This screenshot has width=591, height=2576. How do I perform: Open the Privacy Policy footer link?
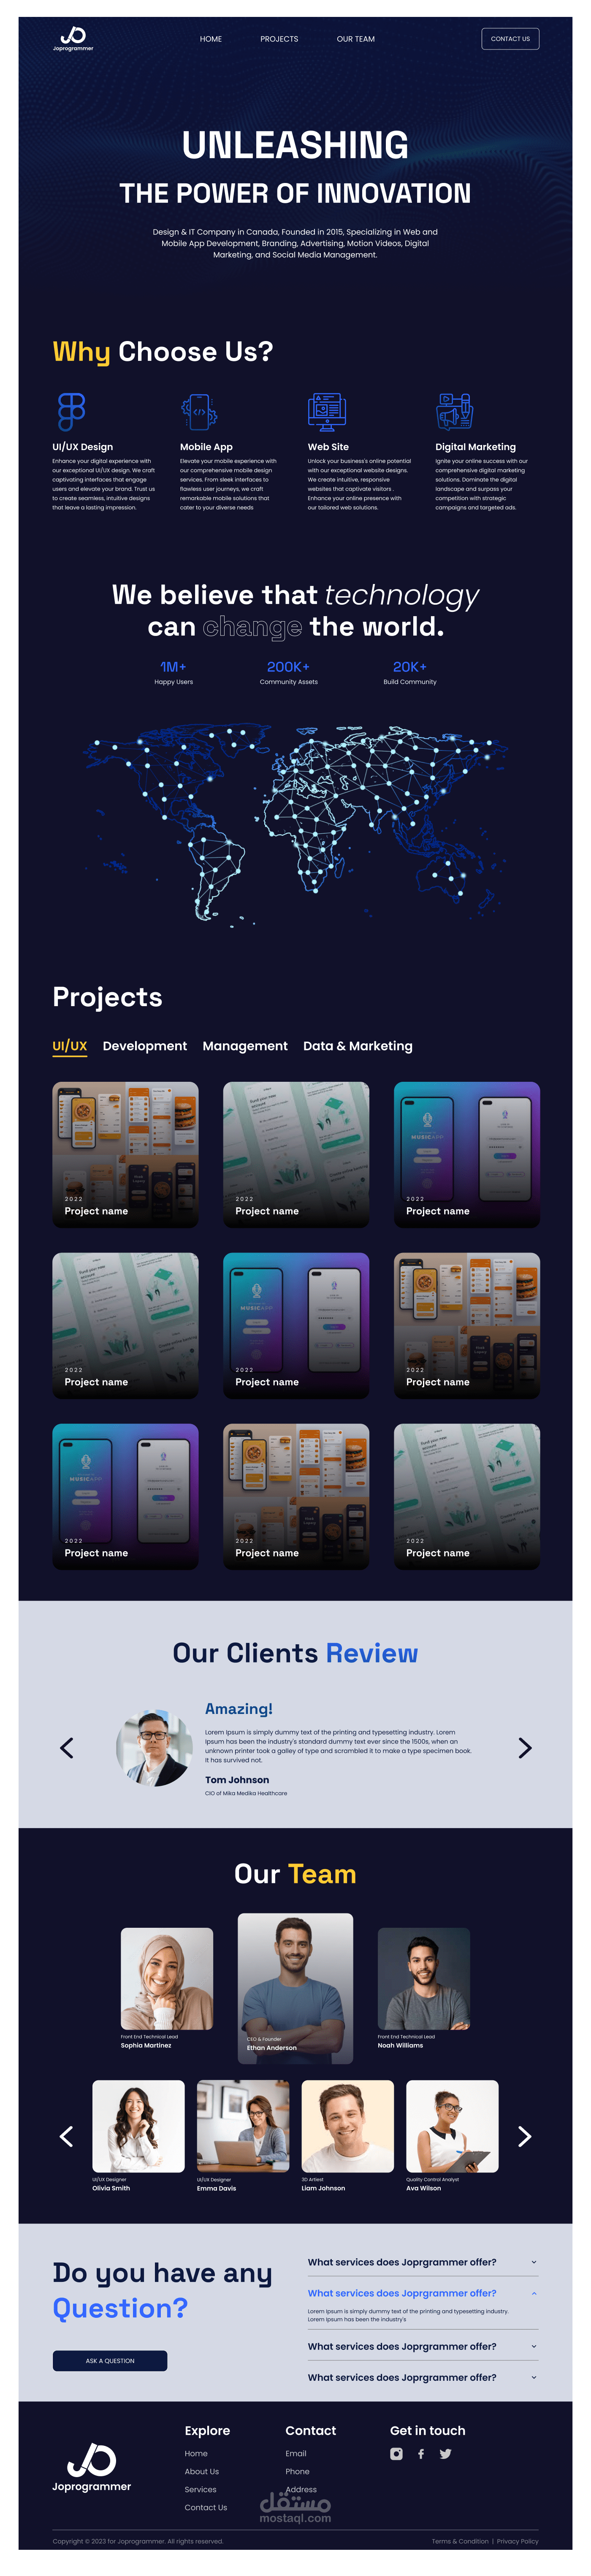tap(517, 2541)
